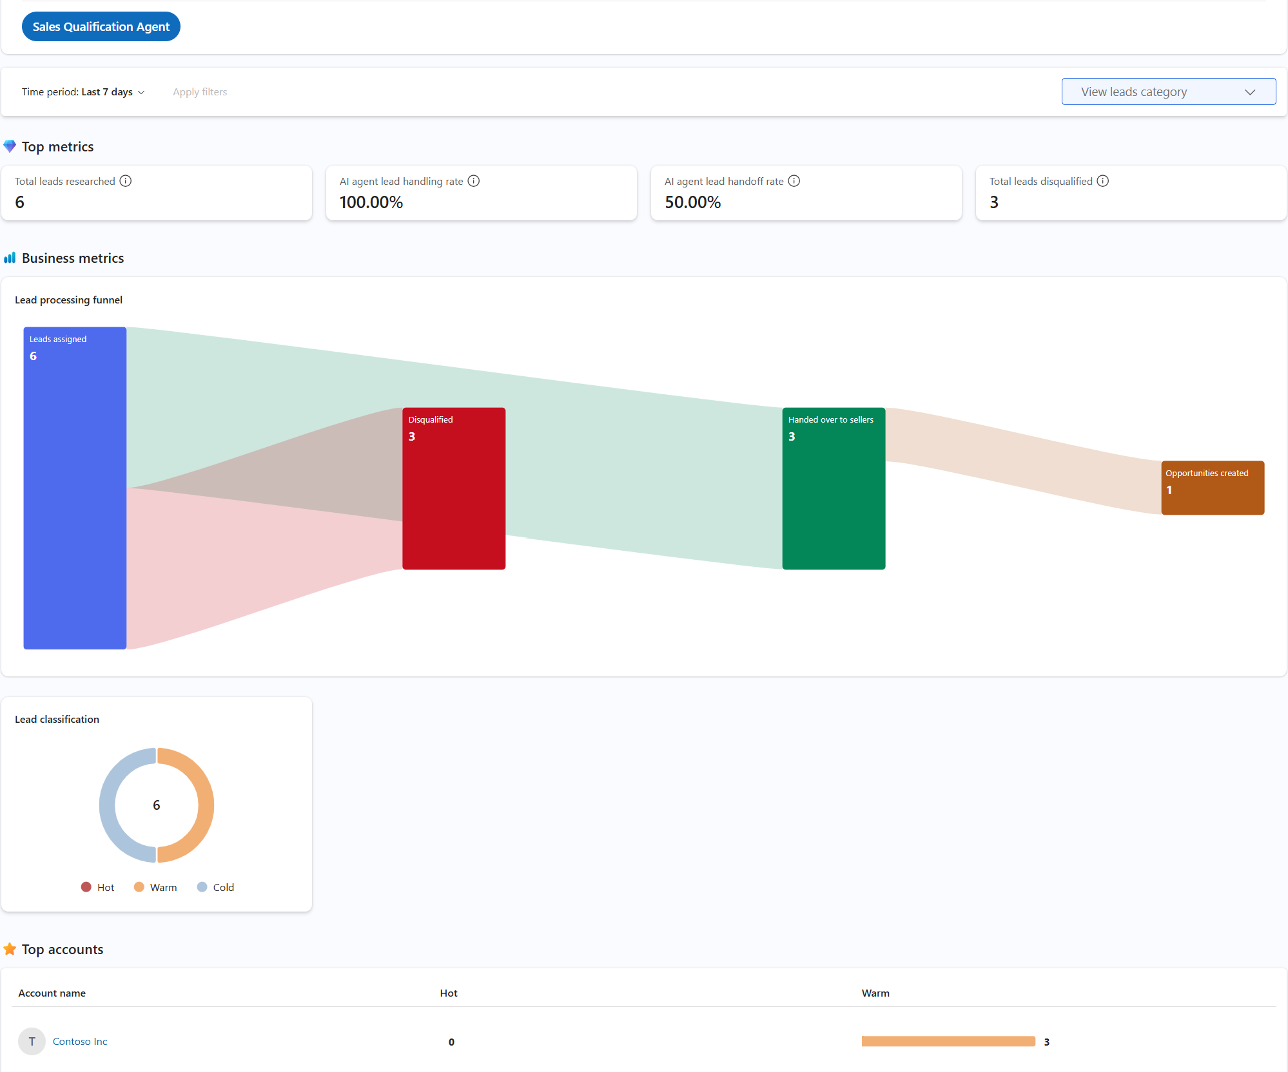The width and height of the screenshot is (1288, 1072).
Task: Open the chevron on View leads category
Action: 1251,91
